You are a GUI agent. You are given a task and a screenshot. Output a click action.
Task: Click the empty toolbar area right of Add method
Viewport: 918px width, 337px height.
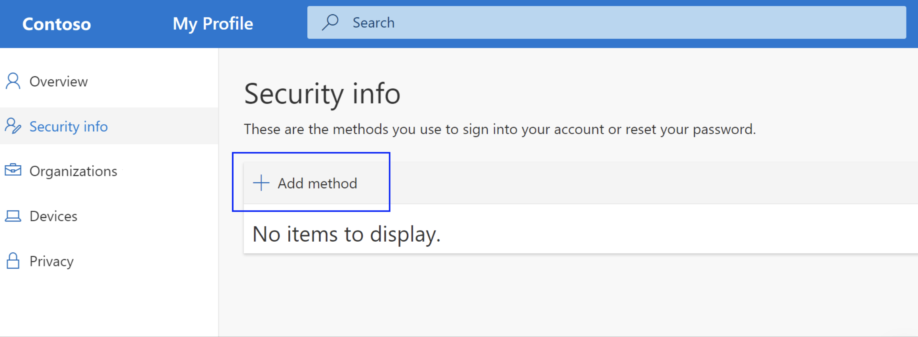(653, 183)
